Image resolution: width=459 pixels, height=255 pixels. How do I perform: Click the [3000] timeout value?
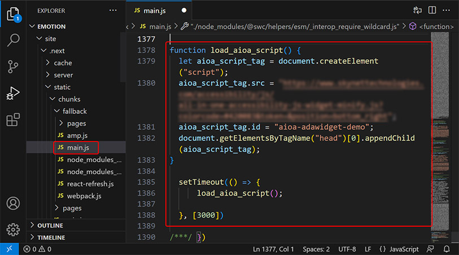[206, 216]
